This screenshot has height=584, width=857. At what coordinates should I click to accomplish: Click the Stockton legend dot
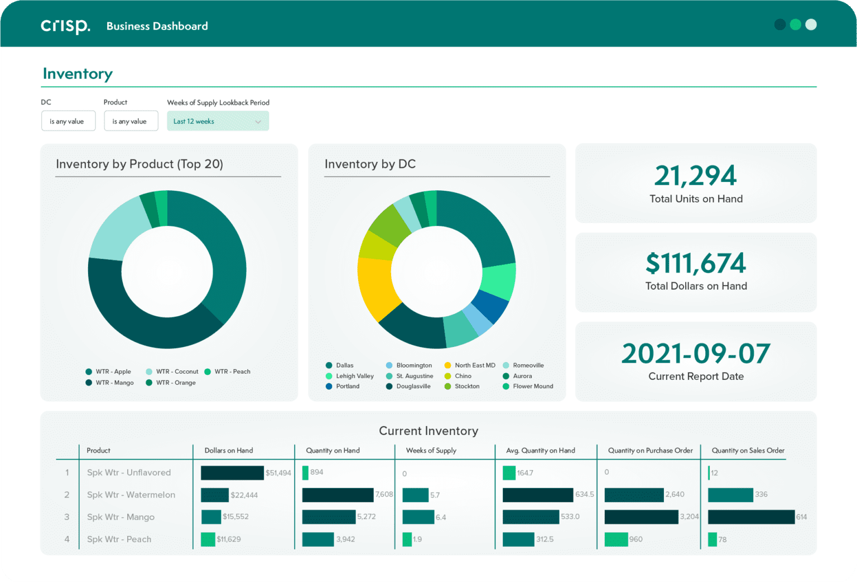[447, 387]
